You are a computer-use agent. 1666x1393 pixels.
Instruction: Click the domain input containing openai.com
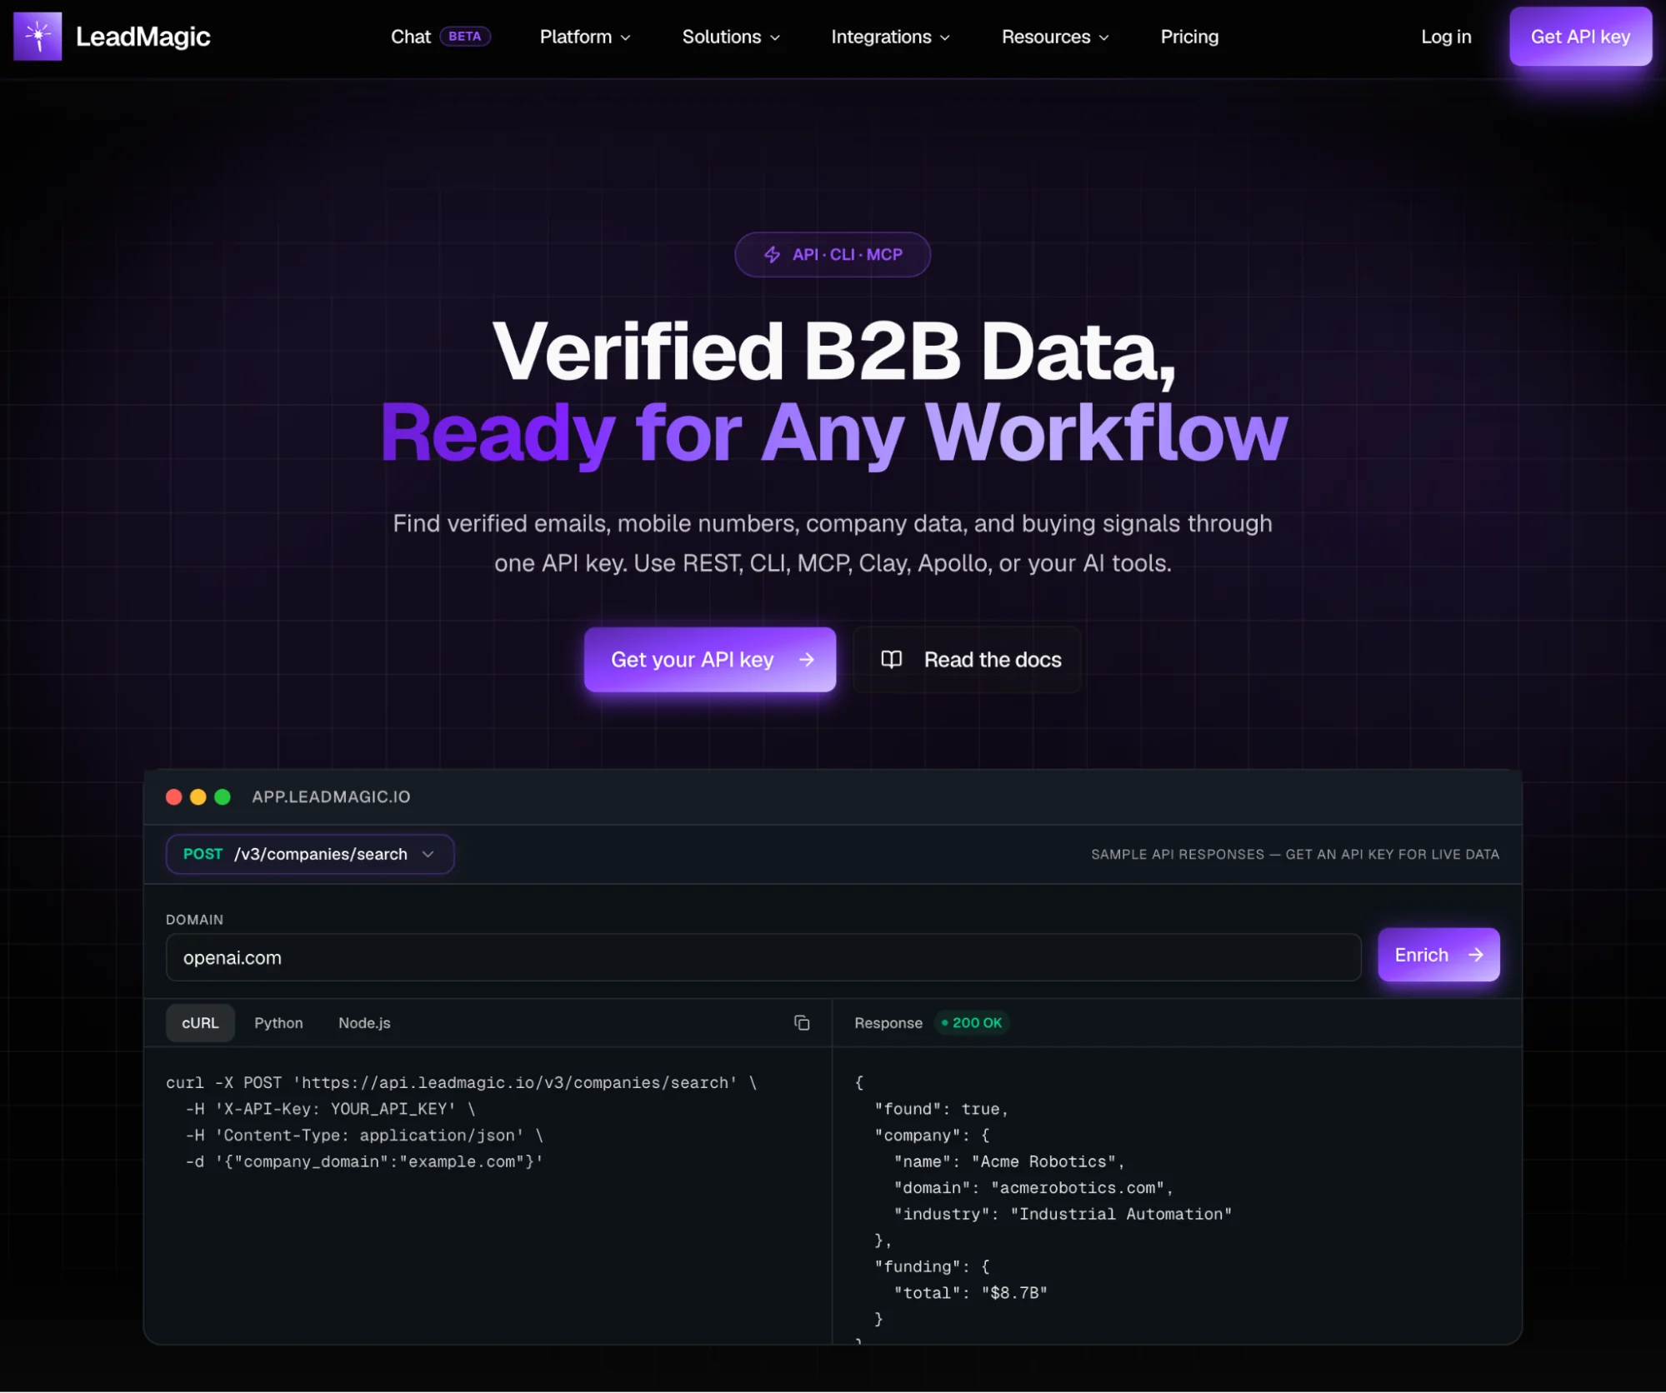pos(763,957)
